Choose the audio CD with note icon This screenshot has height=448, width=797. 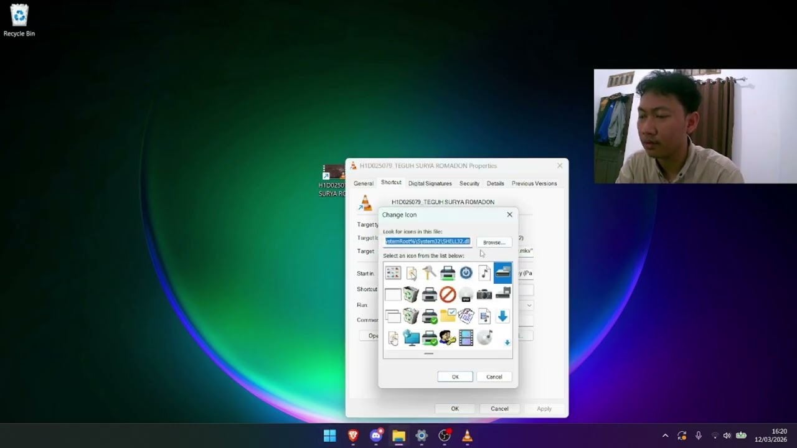click(x=484, y=338)
